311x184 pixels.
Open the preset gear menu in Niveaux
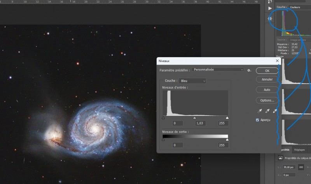click(x=249, y=70)
